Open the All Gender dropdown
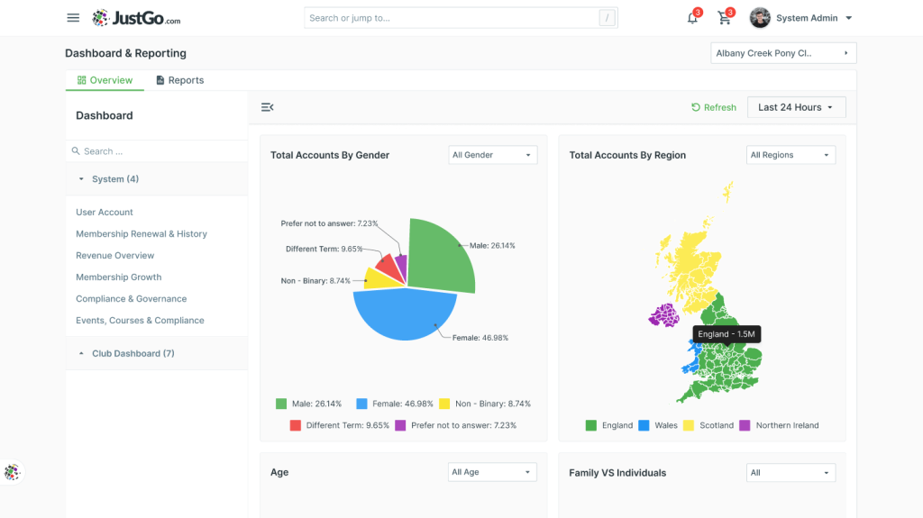Screen dimensions: 923x518 click(x=493, y=155)
